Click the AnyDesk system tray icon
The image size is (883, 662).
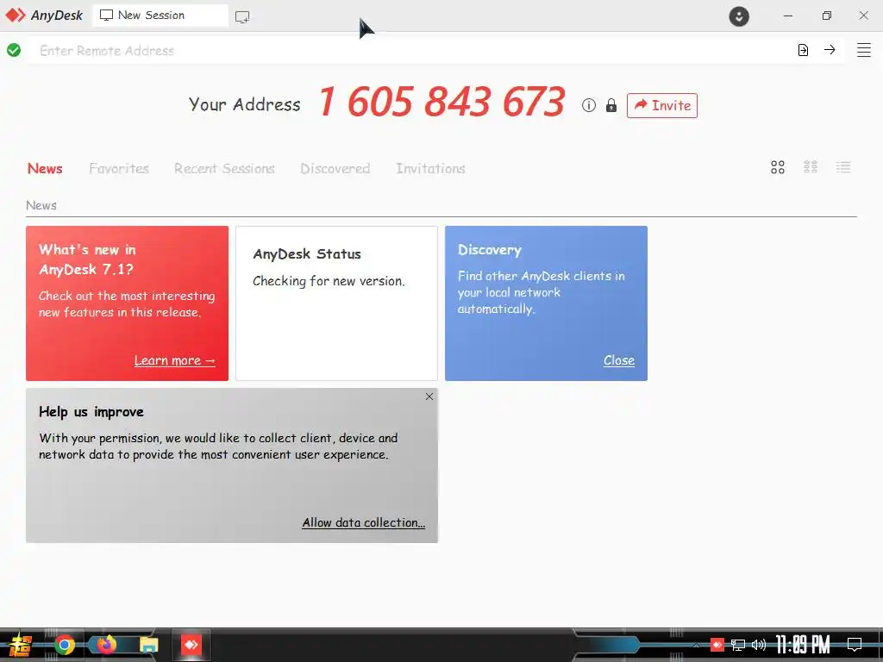coord(717,645)
